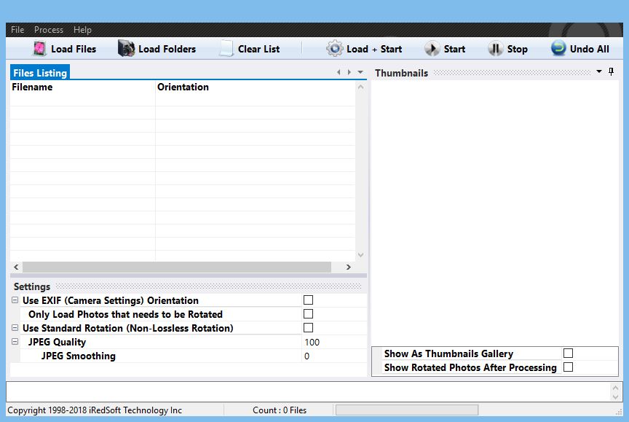
Task: Click the Clear List page icon
Action: click(x=226, y=49)
